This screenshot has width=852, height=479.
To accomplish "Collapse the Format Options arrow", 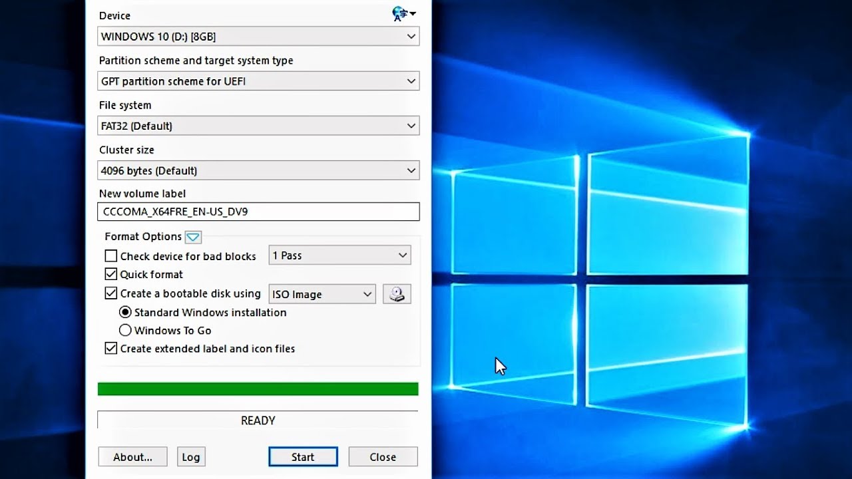I will tap(192, 237).
